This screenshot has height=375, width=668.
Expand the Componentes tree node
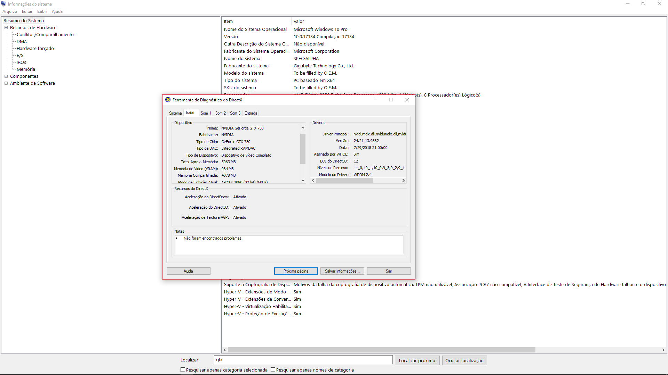6,76
